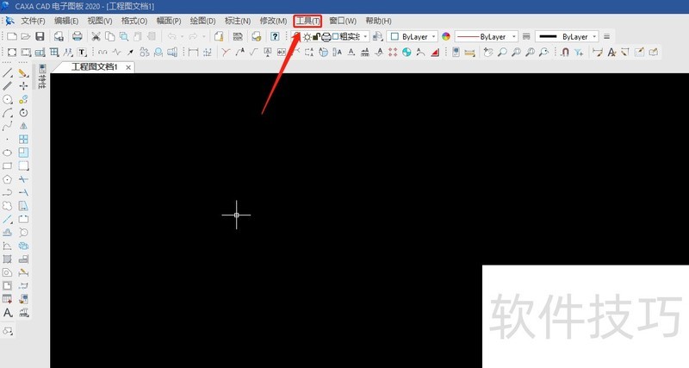Select the Arc drawing tool
Image resolution: width=689 pixels, height=368 pixels.
tap(8, 113)
